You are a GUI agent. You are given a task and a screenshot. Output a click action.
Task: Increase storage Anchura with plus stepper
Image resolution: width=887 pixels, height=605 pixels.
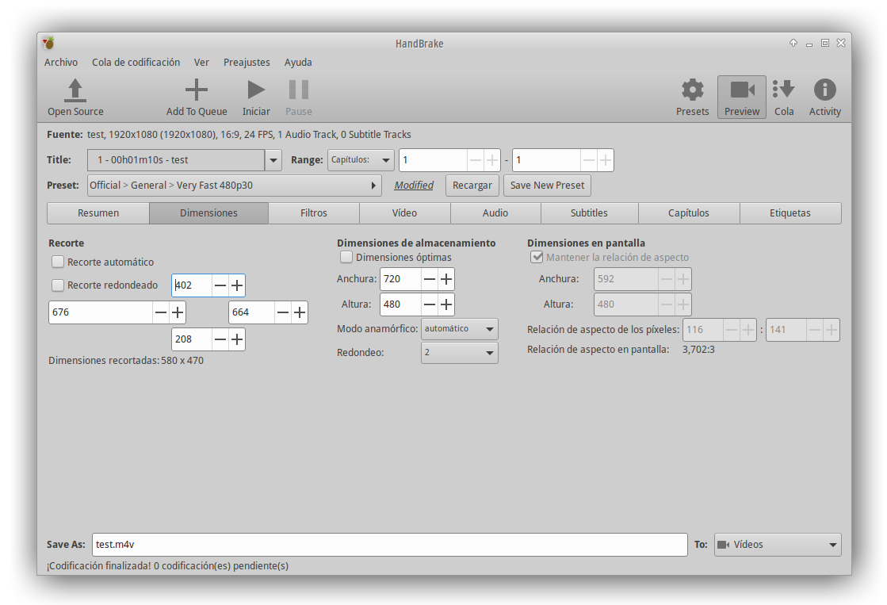(x=446, y=279)
